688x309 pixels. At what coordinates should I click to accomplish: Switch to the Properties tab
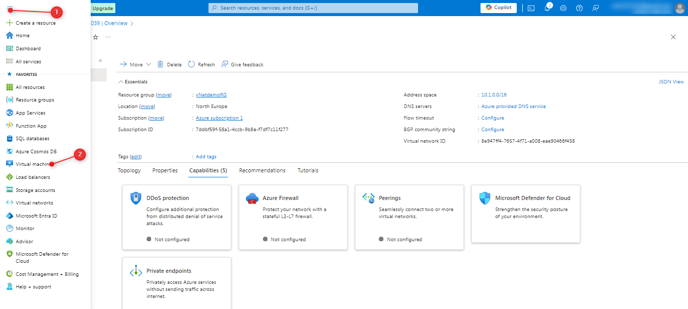point(165,170)
